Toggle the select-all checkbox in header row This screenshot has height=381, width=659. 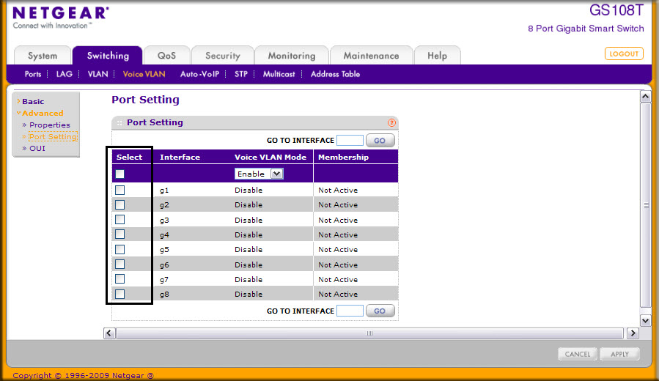(120, 174)
